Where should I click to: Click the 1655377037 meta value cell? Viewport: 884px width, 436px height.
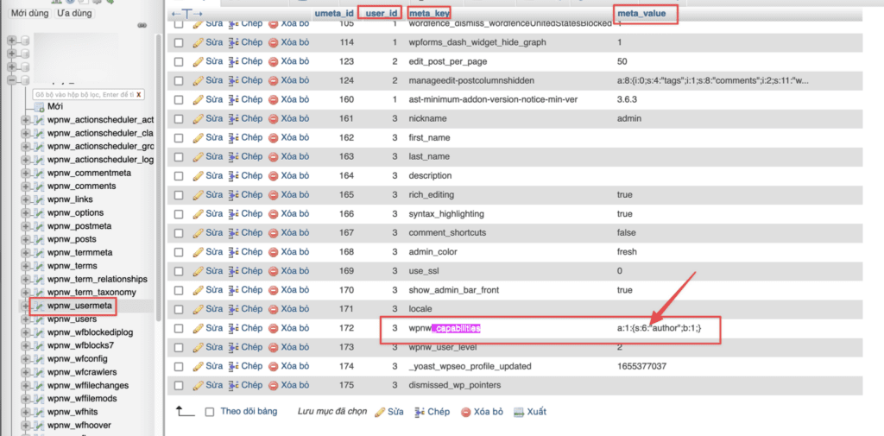642,366
